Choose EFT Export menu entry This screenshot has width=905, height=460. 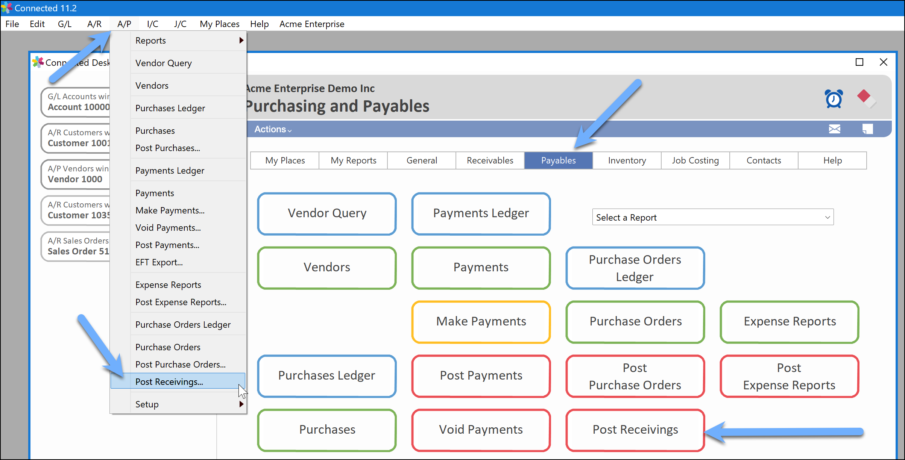click(159, 262)
